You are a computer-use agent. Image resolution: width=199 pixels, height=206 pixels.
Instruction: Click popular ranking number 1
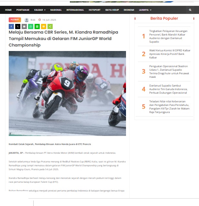(x=143, y=36)
